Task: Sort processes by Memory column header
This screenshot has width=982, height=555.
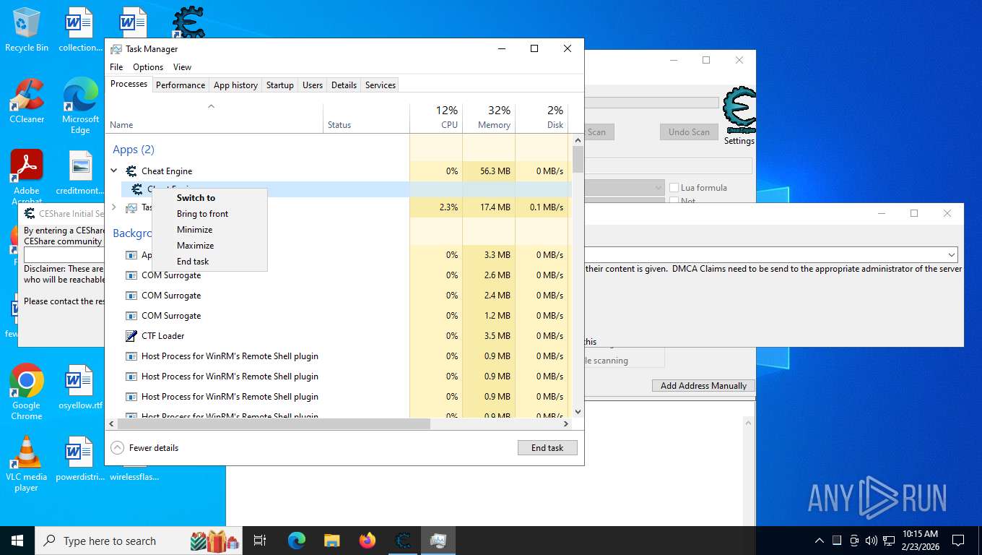Action: [x=489, y=119]
